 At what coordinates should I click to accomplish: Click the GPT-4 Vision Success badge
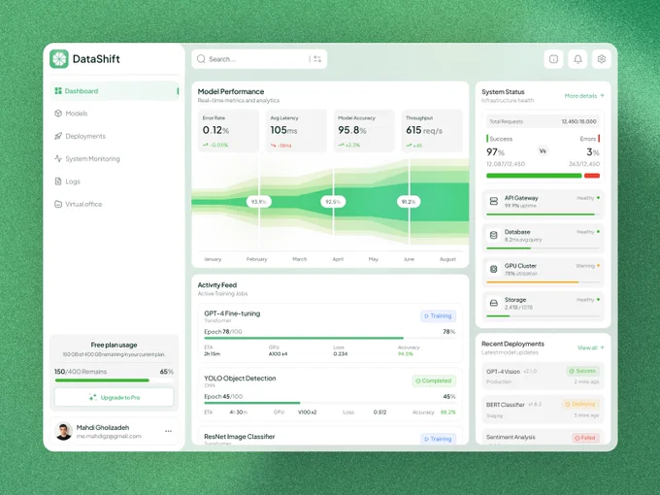(582, 371)
